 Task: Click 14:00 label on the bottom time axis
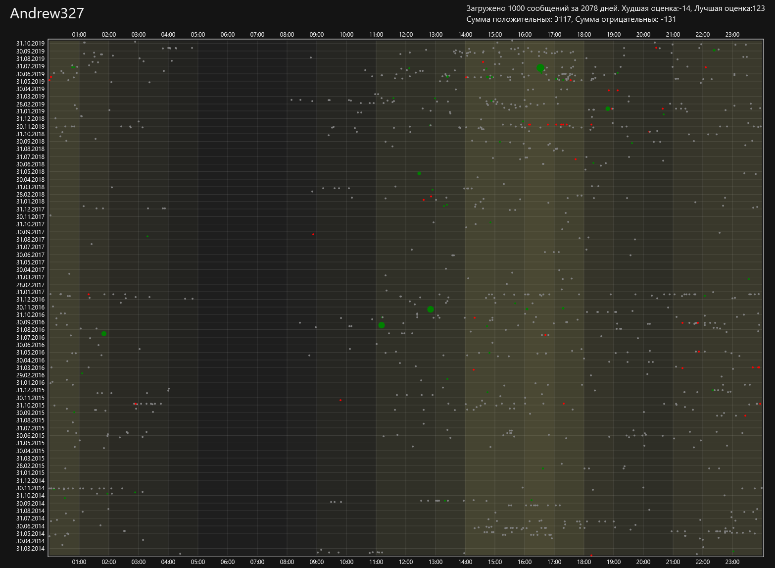465,562
